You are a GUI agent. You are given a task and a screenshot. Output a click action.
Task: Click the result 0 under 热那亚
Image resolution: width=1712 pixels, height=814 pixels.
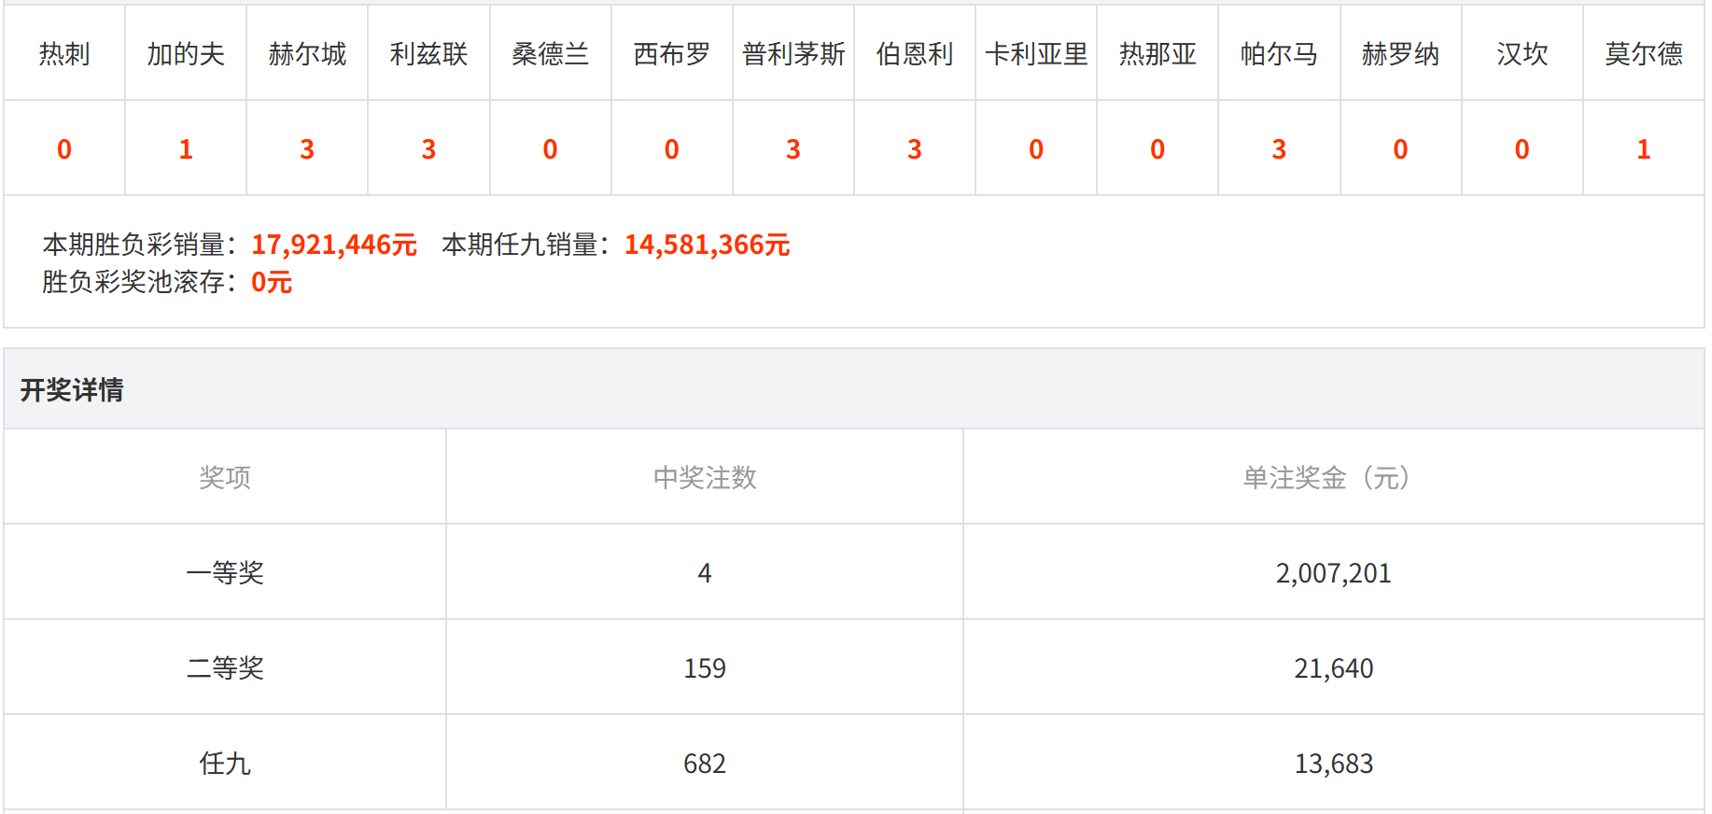(x=1158, y=149)
